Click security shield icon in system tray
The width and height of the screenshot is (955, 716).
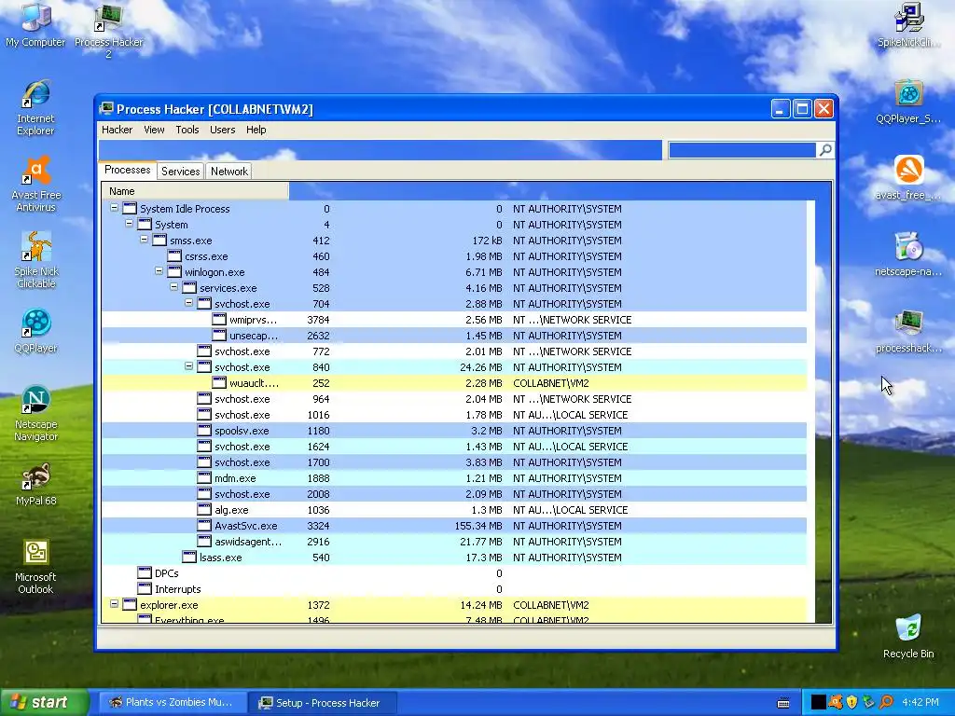point(852,702)
